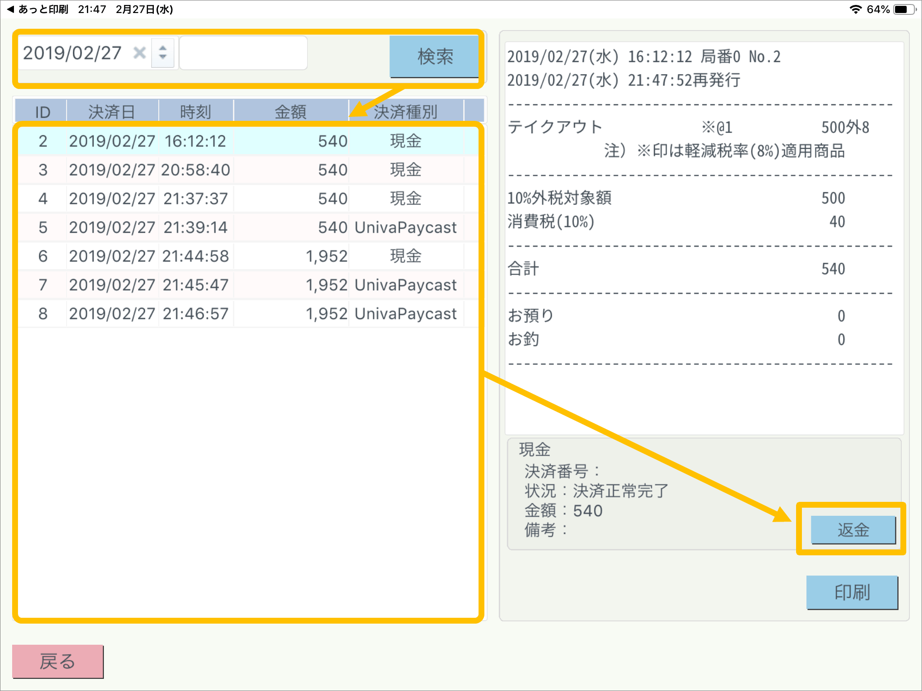Clear the date field with X icon

pos(139,53)
